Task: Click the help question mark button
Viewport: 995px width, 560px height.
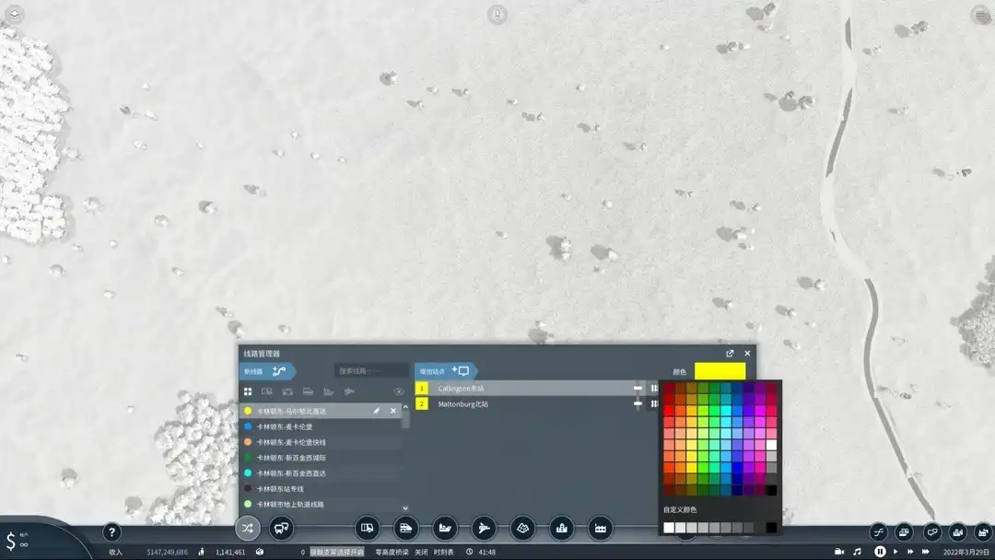Action: [x=111, y=531]
